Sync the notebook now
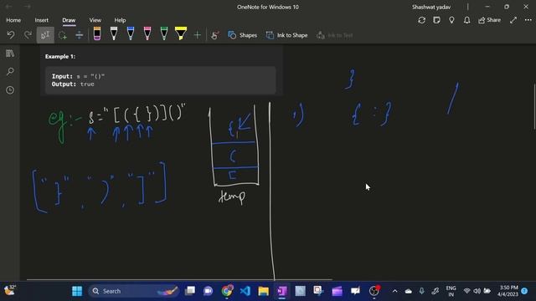 coord(421,20)
